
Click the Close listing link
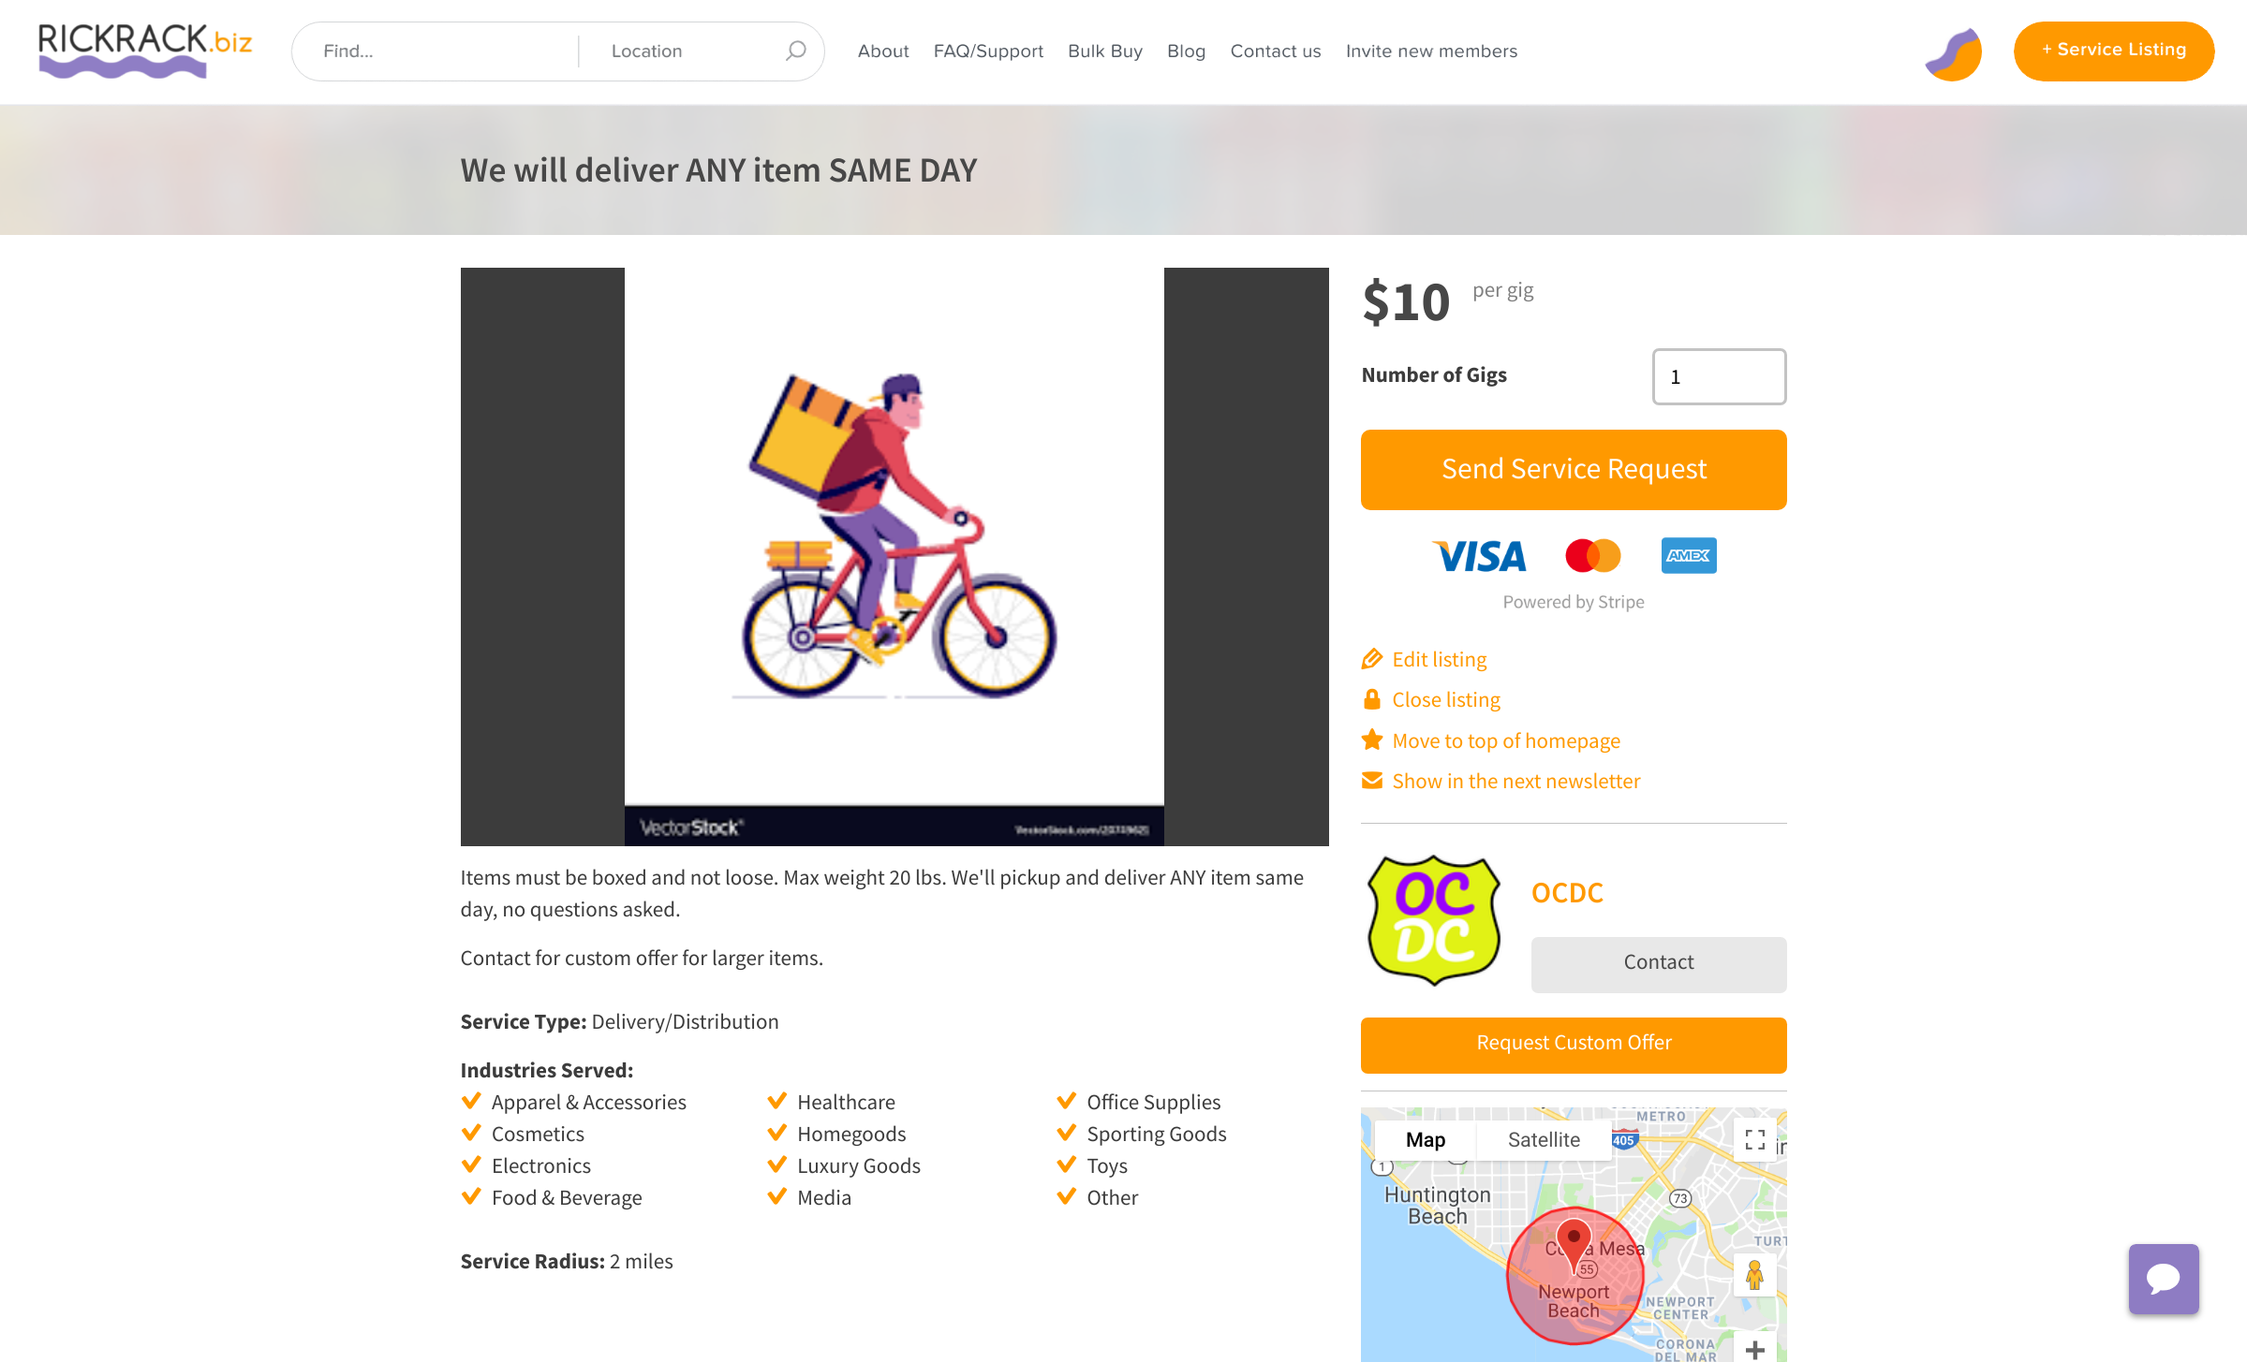tap(1446, 699)
